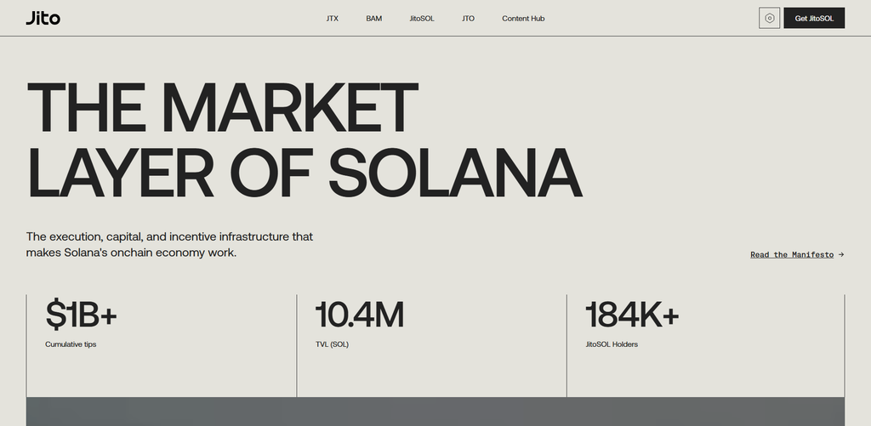Click the THE MARKET headline text
Screen dimensions: 871x426
click(222, 108)
